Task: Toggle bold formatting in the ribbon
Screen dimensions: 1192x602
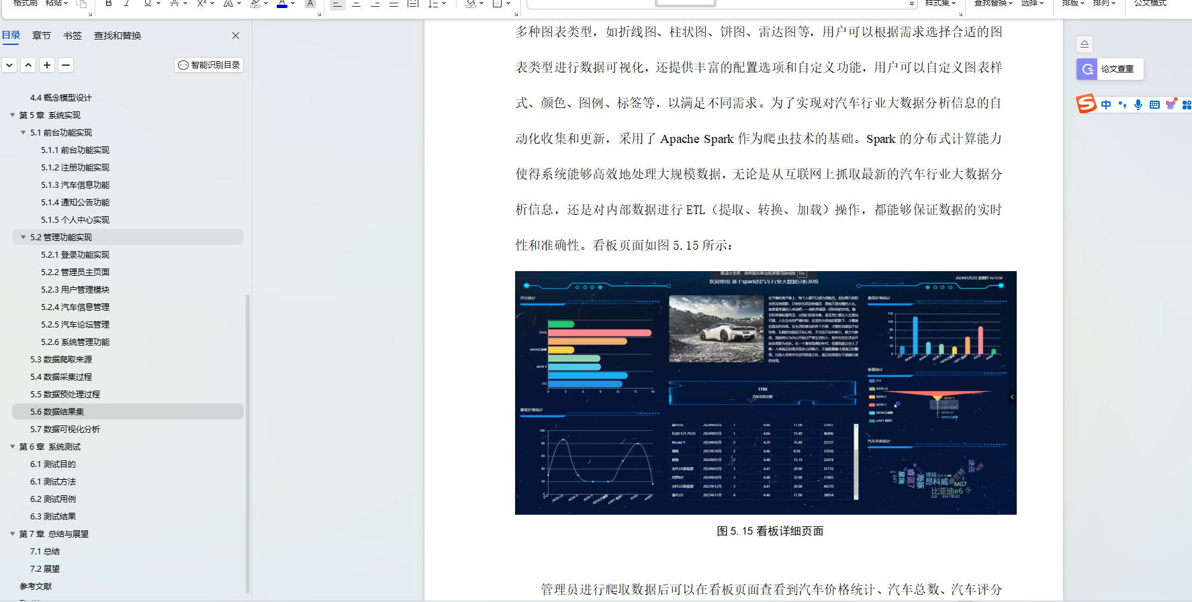Action: tap(108, 3)
